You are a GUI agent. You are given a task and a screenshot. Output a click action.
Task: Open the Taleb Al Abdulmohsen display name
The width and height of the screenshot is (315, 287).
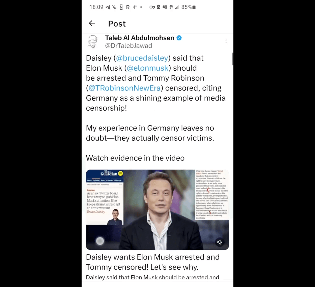click(x=140, y=38)
